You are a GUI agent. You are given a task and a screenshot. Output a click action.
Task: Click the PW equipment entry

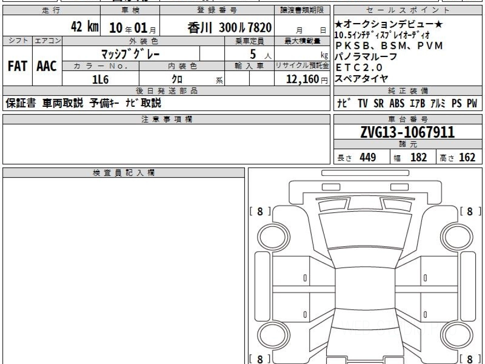(472, 103)
